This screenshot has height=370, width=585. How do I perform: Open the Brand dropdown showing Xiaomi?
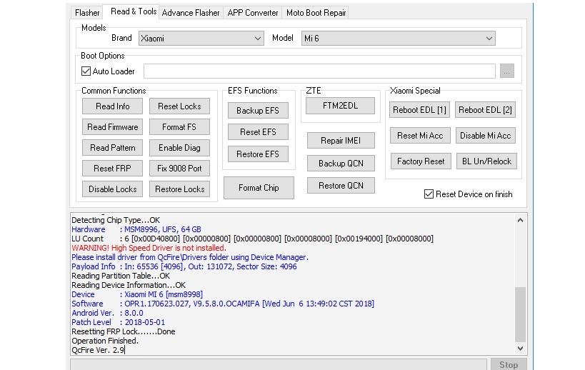[201, 39]
